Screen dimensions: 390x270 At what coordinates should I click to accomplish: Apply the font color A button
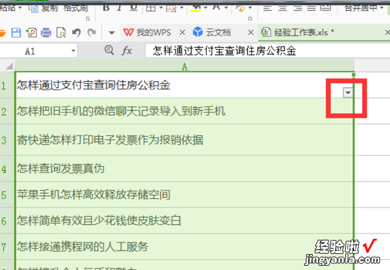[216, 8]
